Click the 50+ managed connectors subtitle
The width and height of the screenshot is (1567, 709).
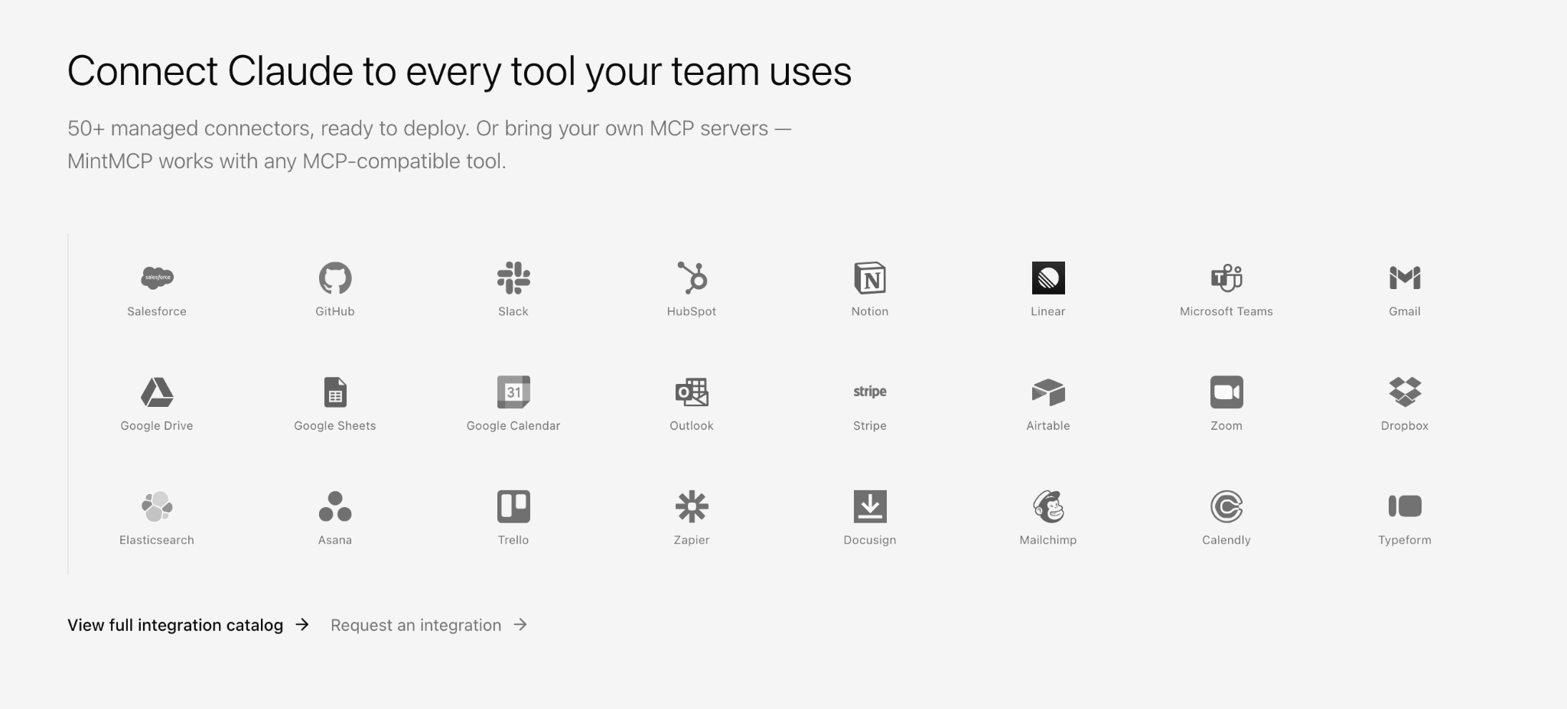pos(429,145)
